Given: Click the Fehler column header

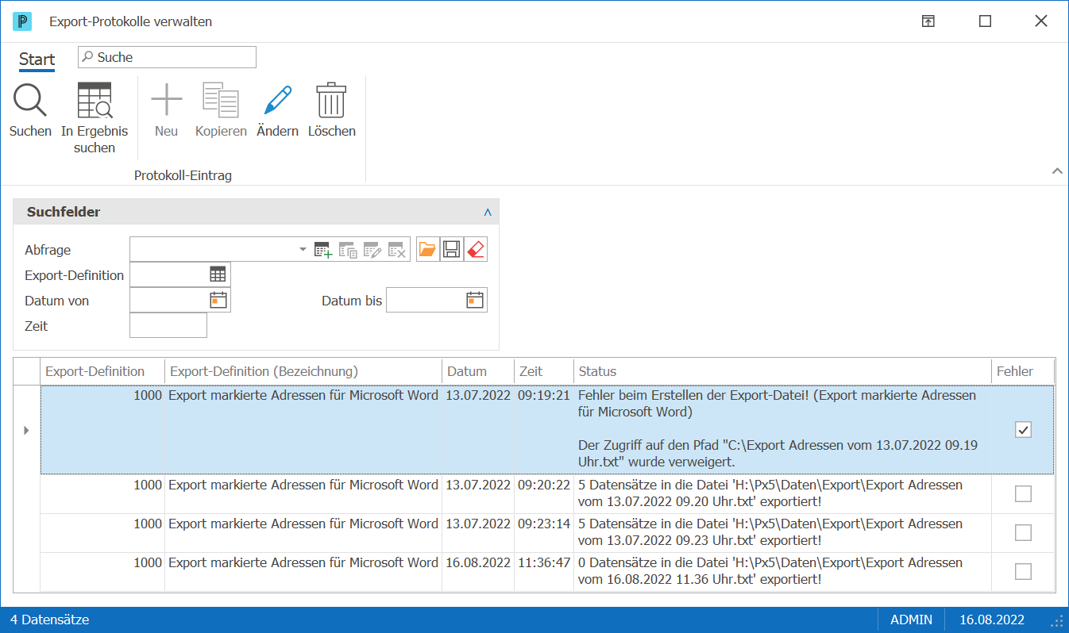Looking at the screenshot, I should pyautogui.click(x=1023, y=371).
